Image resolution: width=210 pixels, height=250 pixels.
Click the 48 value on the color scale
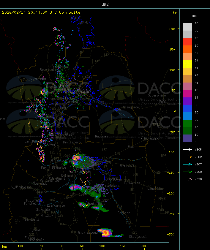pos(196,75)
